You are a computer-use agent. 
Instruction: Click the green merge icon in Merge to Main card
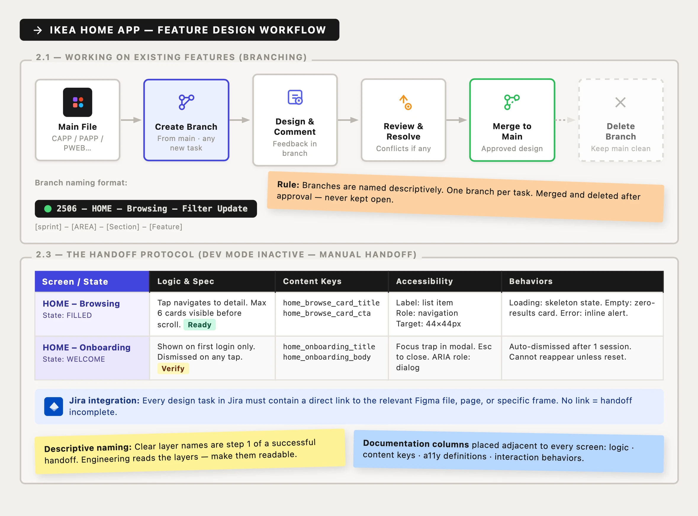point(512,102)
